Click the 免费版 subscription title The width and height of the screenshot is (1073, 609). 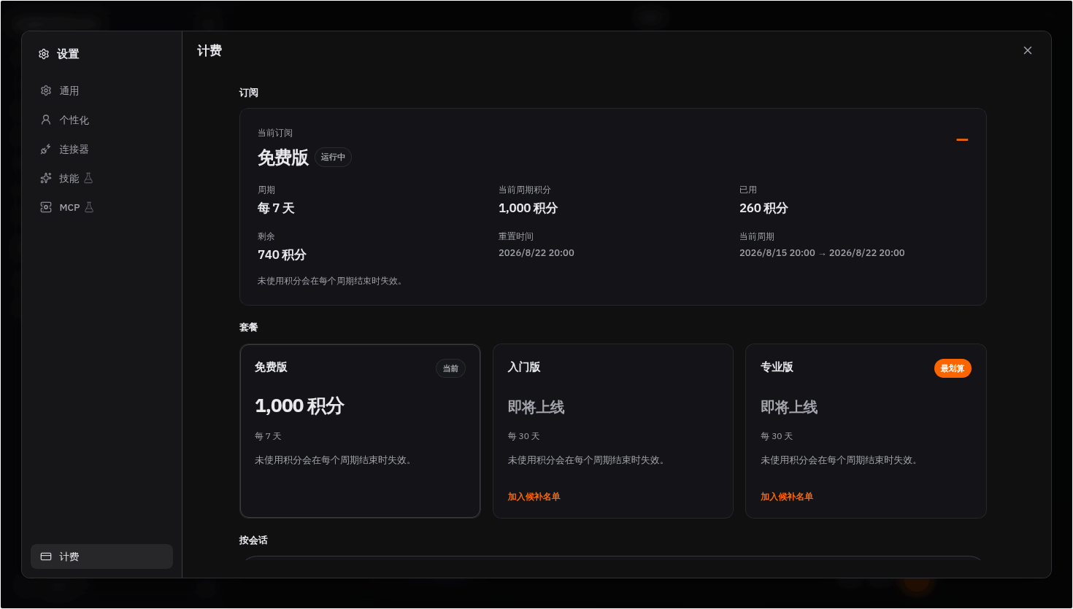(x=283, y=158)
